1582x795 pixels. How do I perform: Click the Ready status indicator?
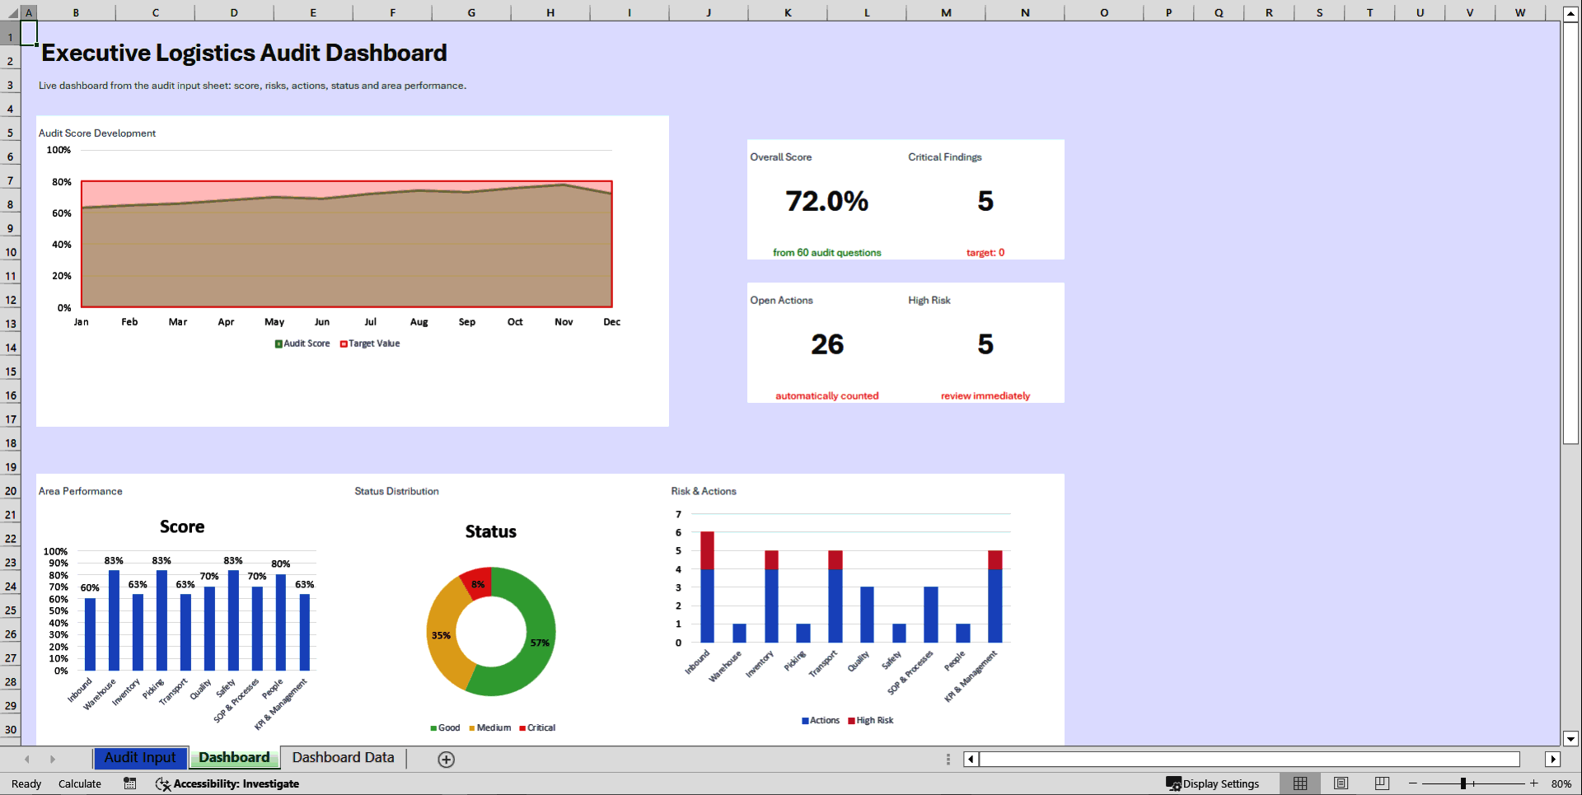(x=26, y=784)
